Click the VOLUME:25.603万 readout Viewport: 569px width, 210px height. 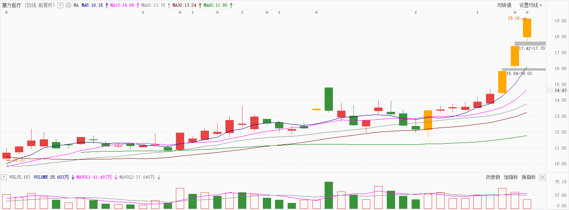click(x=51, y=177)
